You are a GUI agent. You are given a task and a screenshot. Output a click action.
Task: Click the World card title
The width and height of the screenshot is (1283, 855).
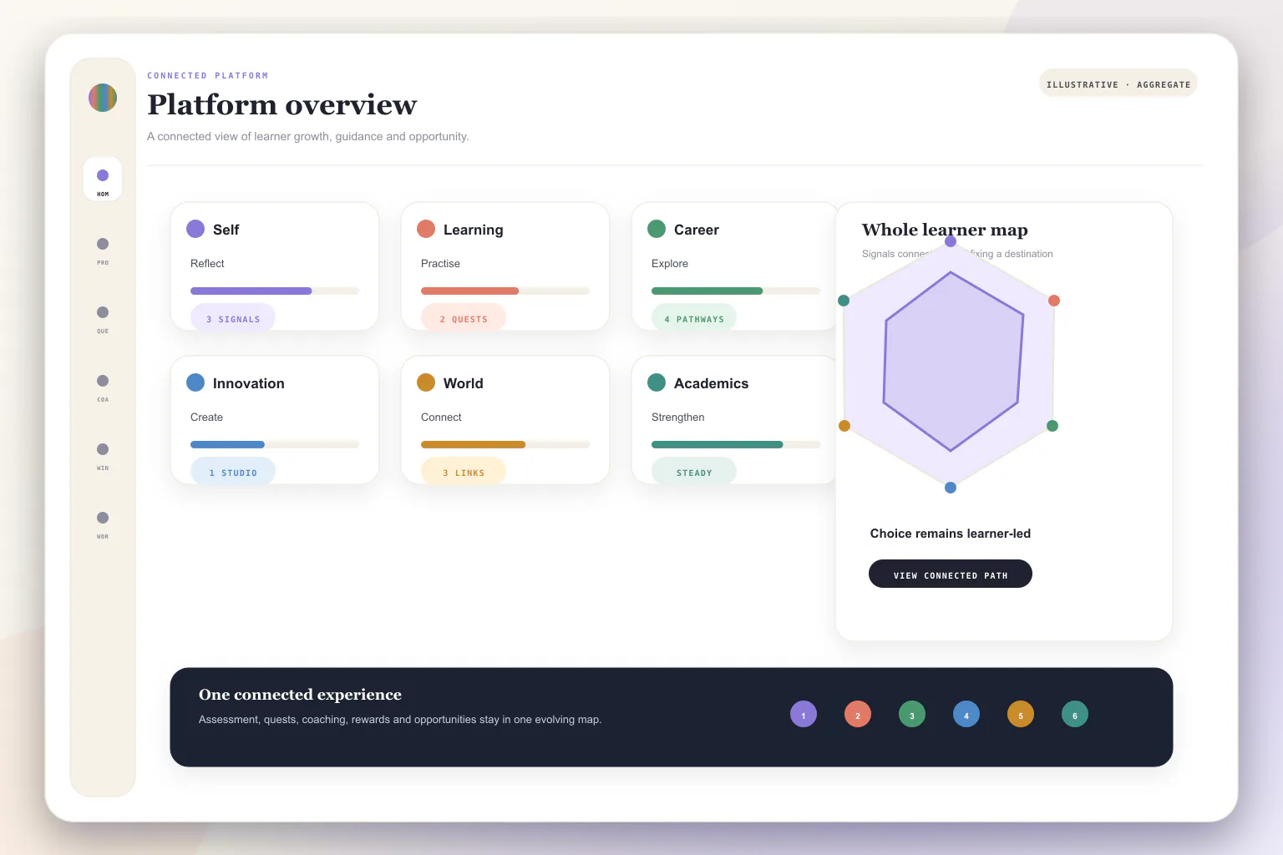tap(464, 383)
